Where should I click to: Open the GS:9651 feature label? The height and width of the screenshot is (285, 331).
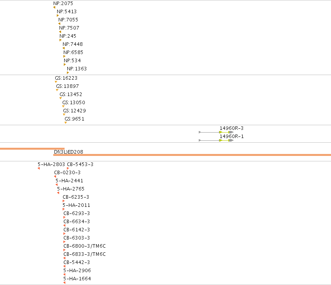(x=75, y=119)
